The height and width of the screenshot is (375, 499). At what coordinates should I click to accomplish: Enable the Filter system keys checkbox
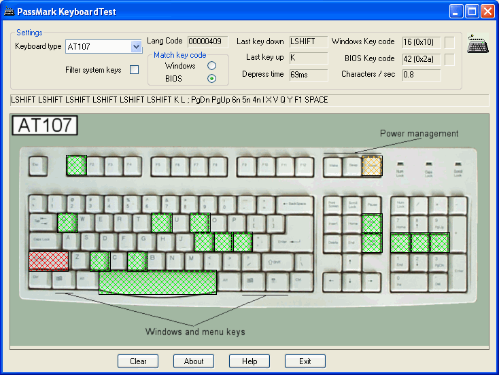[135, 70]
